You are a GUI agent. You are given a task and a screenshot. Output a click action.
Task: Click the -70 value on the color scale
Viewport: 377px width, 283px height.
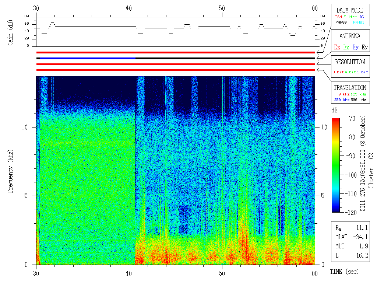tap(351, 118)
